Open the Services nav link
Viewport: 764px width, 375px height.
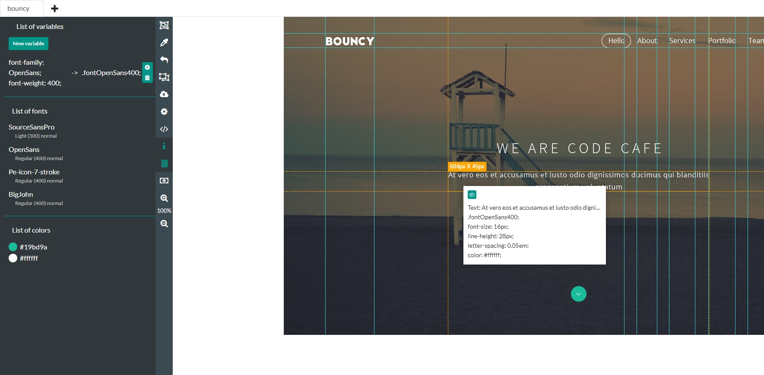682,41
